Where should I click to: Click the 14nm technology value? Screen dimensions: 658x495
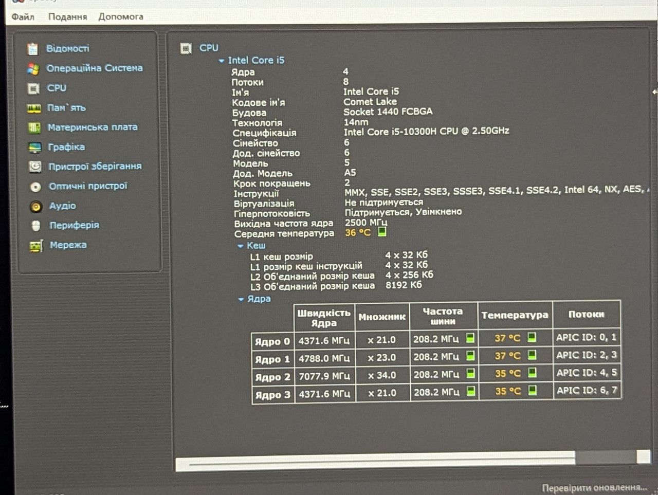point(356,122)
